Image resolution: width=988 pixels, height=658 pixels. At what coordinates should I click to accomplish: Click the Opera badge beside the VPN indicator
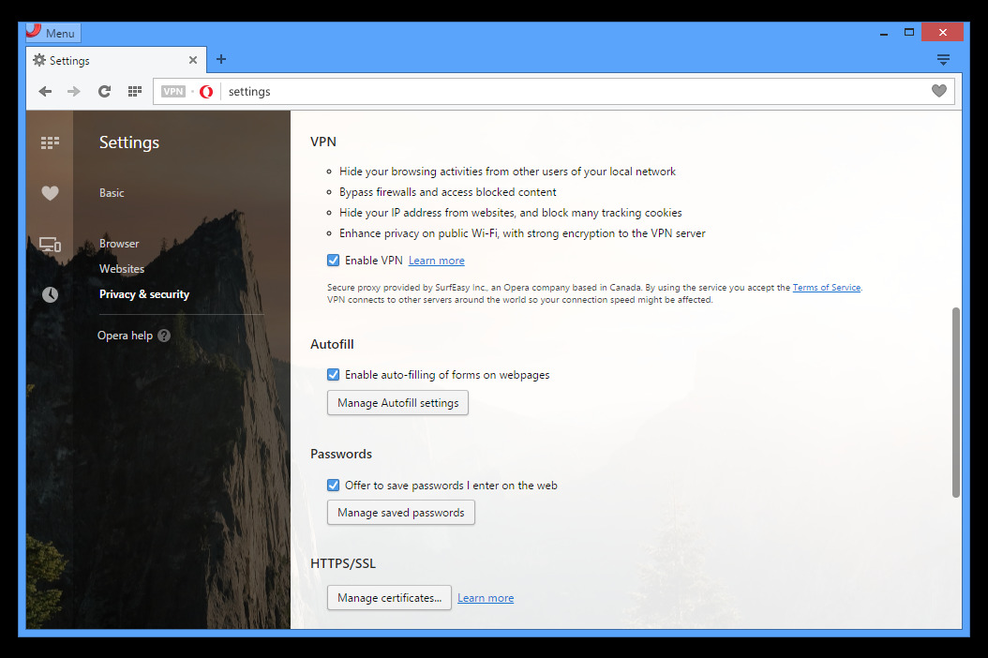click(205, 91)
